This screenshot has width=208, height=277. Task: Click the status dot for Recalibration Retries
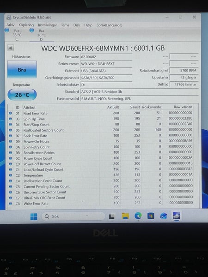point(11,153)
